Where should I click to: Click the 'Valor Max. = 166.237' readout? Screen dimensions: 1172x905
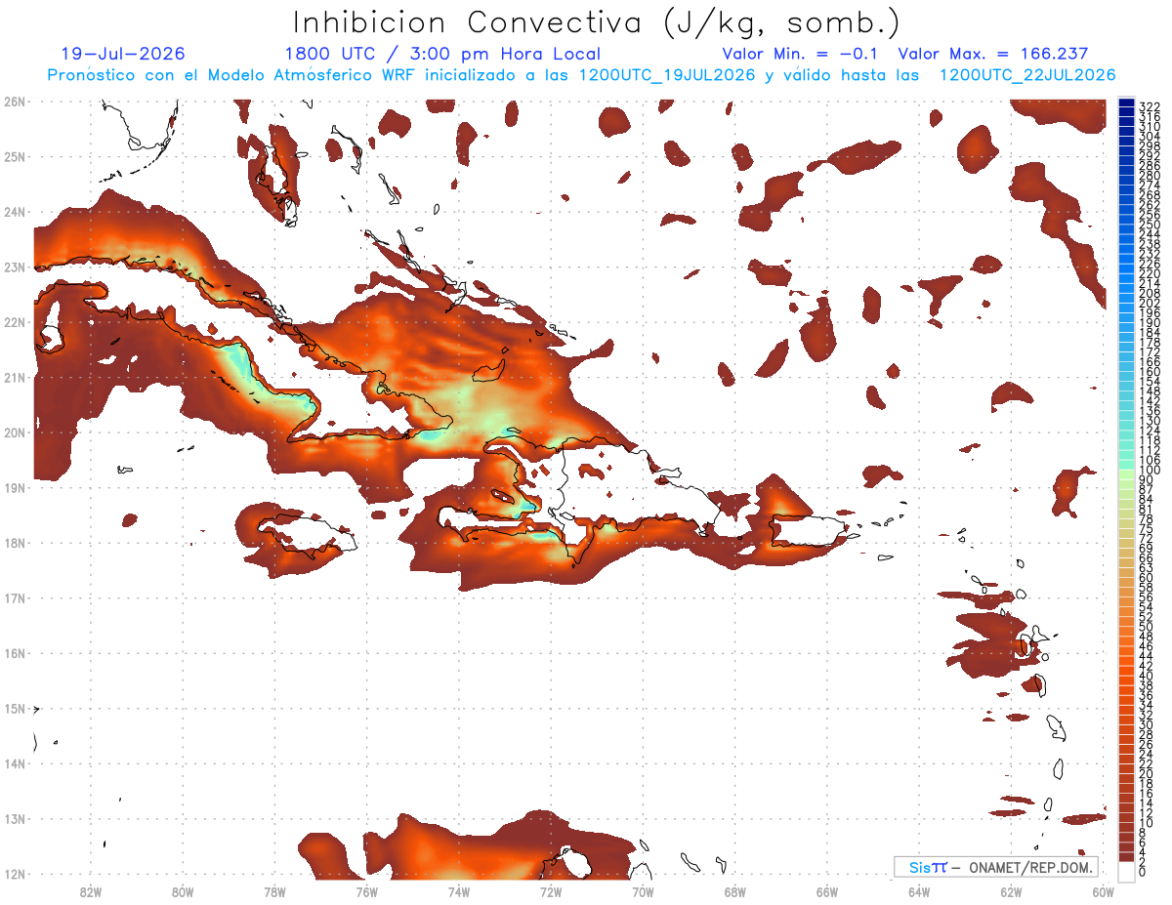pos(993,54)
